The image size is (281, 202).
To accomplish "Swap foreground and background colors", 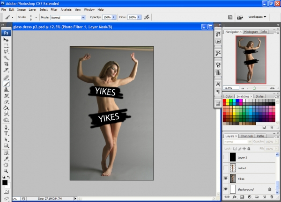I will (x=8, y=177).
